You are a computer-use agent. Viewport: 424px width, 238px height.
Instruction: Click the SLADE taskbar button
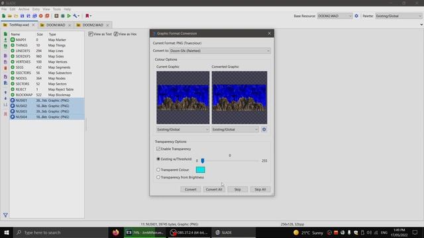[x=234, y=232]
